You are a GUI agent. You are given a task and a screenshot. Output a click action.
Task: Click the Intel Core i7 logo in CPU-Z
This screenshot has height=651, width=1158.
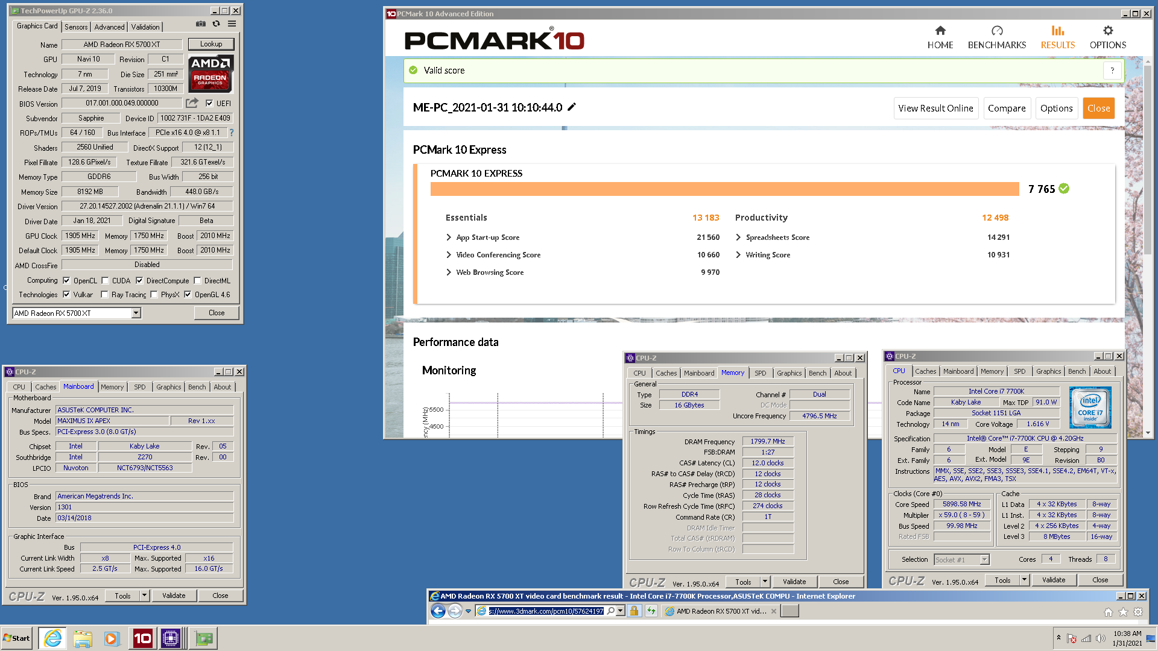click(1090, 407)
